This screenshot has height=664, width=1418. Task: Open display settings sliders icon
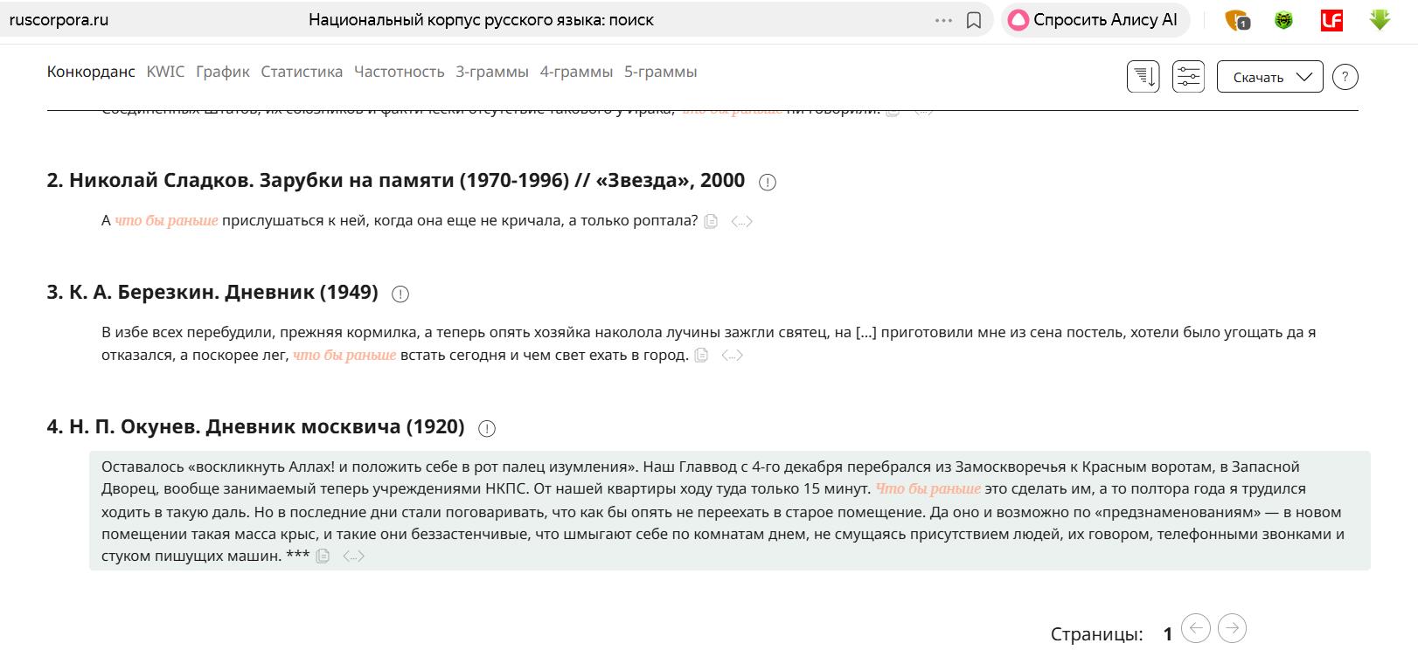tap(1188, 77)
